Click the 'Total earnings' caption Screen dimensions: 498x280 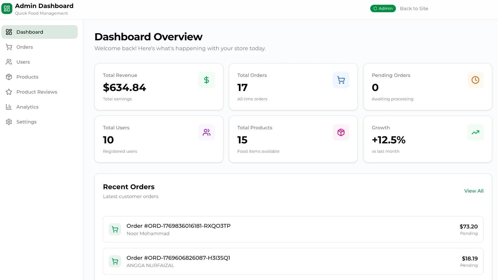[117, 99]
